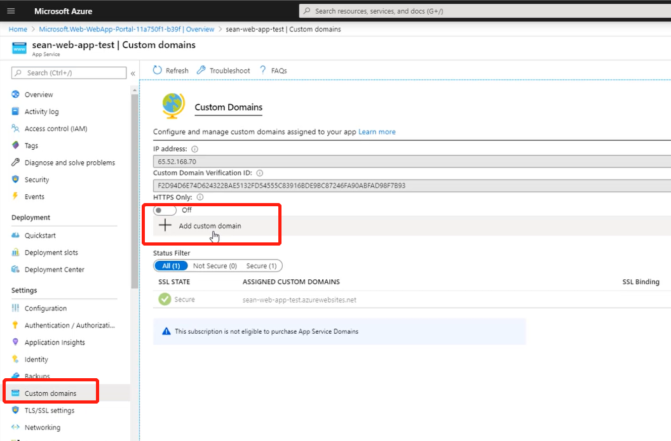The image size is (671, 441).
Task: Click the Custom Domain Verification ID field
Action: coord(412,185)
